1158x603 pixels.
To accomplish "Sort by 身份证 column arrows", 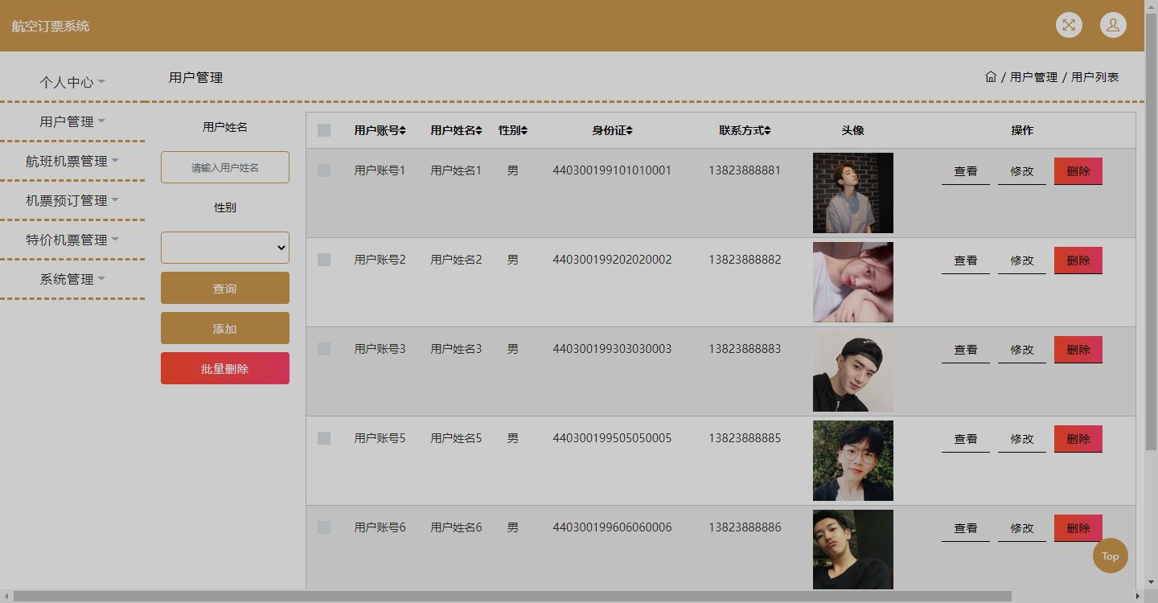I will [x=630, y=130].
